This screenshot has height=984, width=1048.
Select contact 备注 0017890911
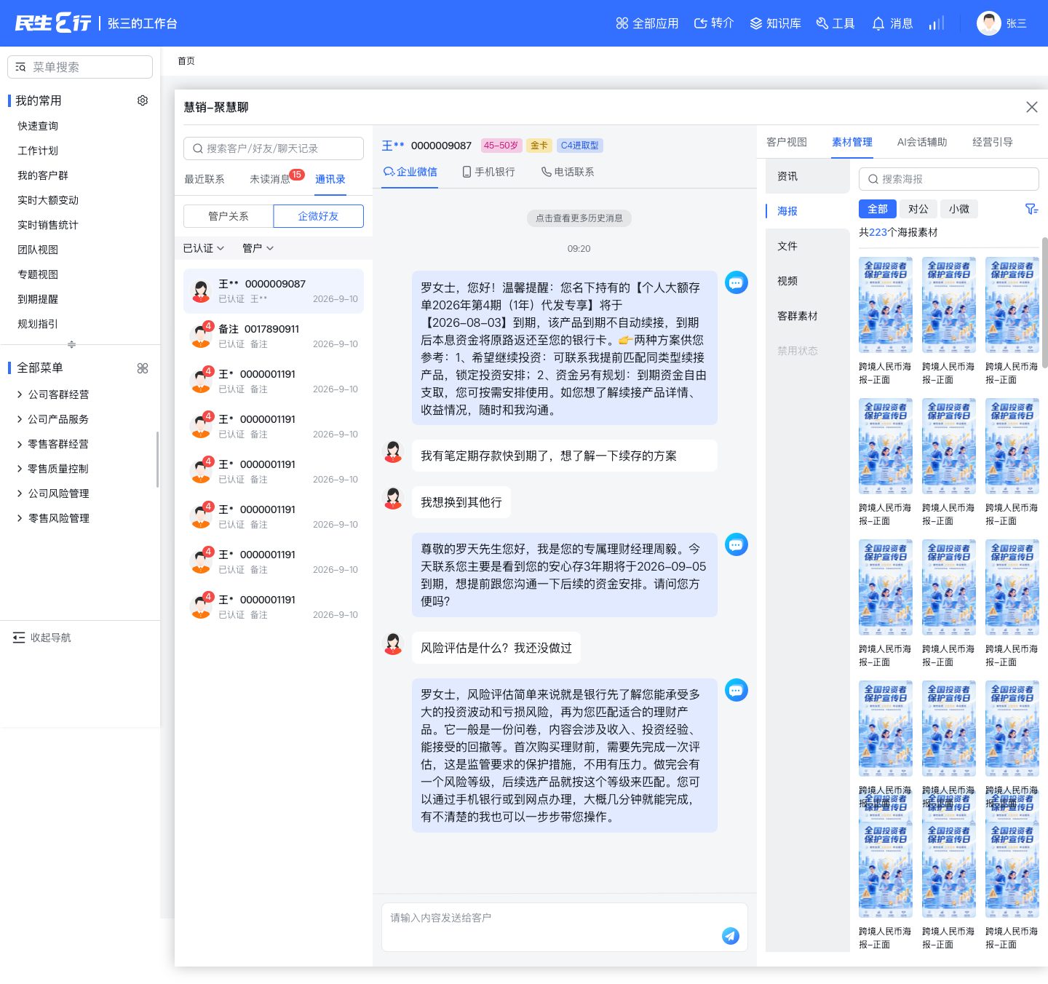[x=274, y=336]
